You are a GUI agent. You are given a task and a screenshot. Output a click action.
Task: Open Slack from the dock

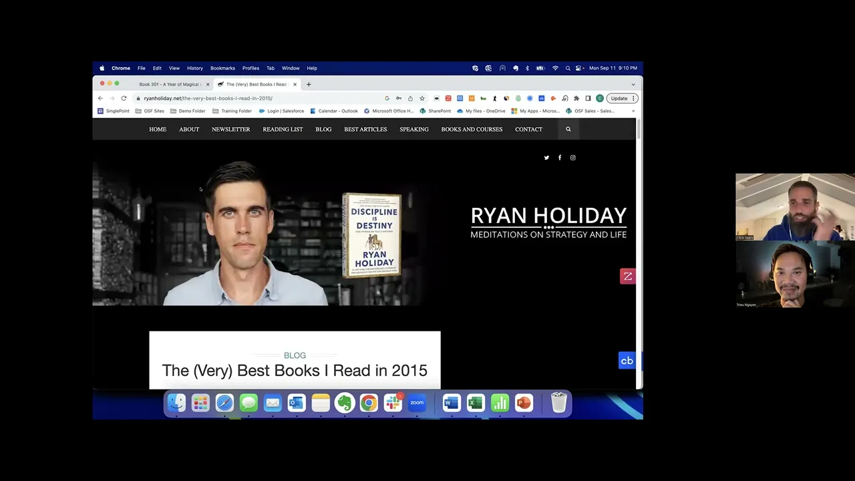pyautogui.click(x=393, y=403)
